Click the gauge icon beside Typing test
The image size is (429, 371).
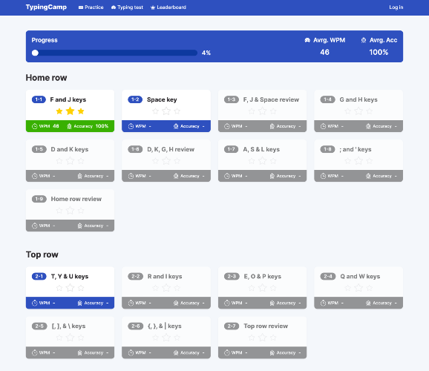tap(114, 7)
